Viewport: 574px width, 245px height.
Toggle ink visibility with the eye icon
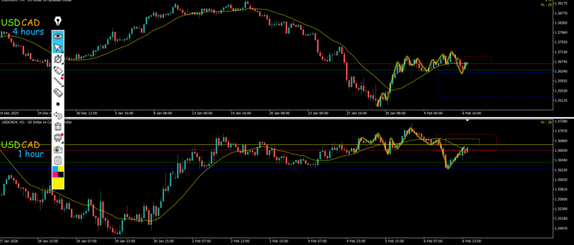pyautogui.click(x=58, y=36)
